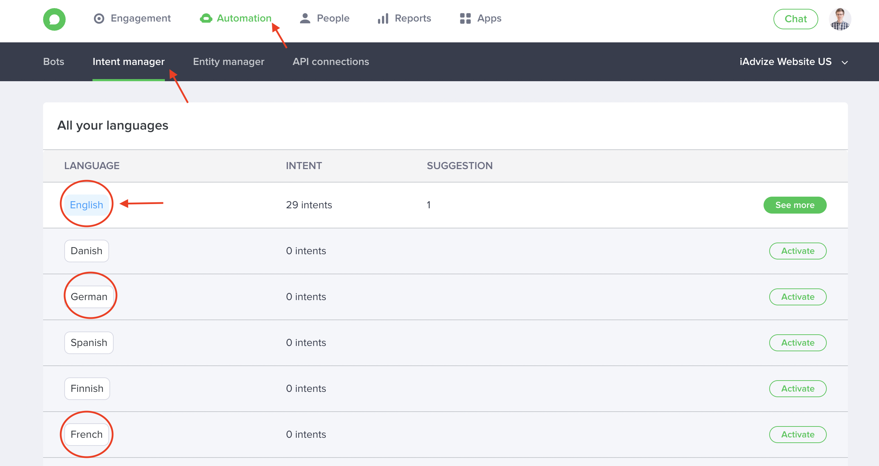Click the INTENT column header
Viewport: 879px width, 466px height.
(304, 166)
